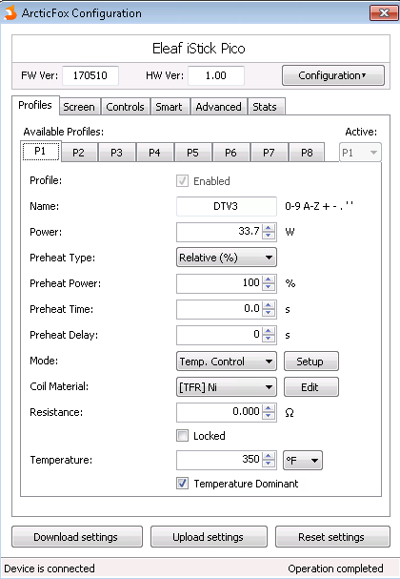Image resolution: width=400 pixels, height=579 pixels.
Task: Open the Active profile dropdown
Action: 360,153
